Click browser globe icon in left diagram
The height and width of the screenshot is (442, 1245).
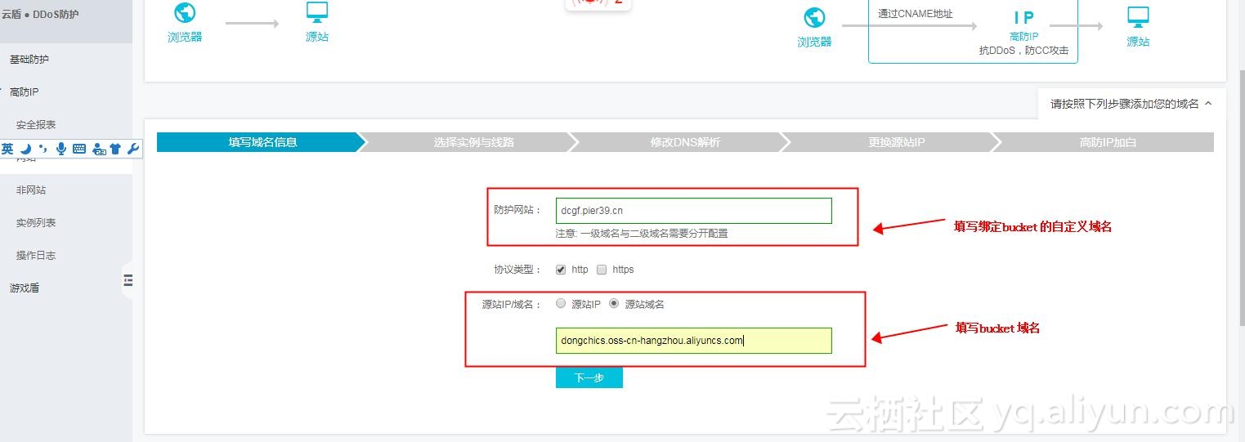pos(185,13)
